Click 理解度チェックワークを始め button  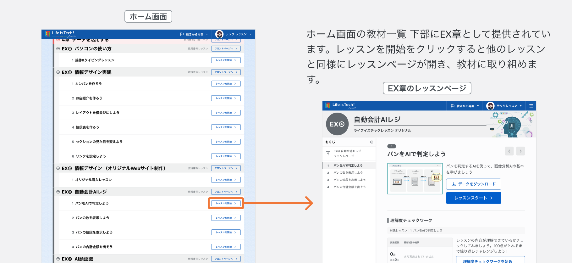[490, 260]
